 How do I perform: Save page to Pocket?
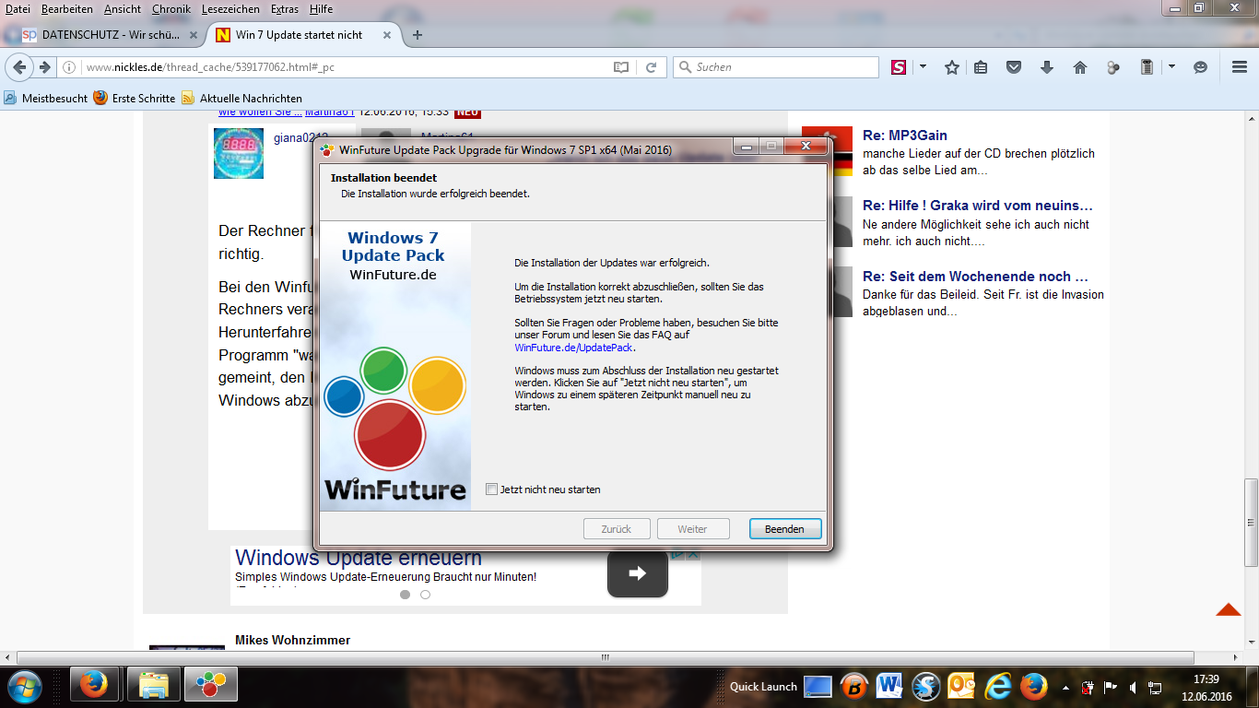[x=1014, y=67]
